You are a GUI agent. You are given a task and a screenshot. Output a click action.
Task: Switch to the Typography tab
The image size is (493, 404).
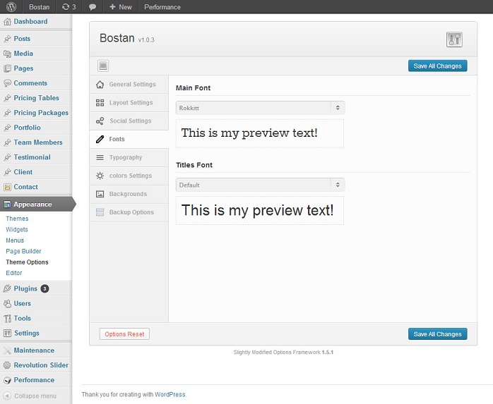pyautogui.click(x=126, y=158)
